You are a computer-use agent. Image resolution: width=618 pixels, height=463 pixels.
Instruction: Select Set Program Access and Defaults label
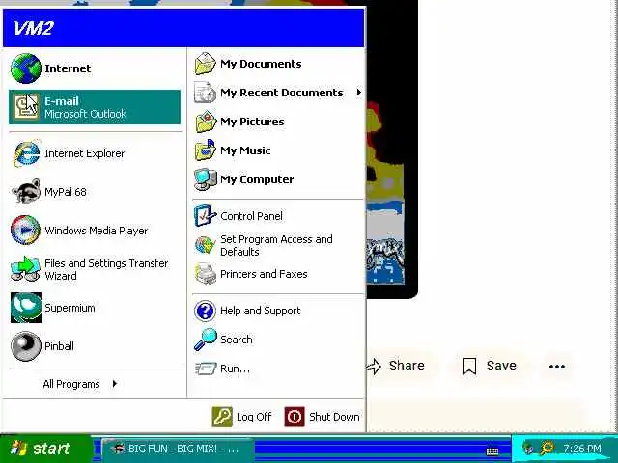(x=276, y=245)
